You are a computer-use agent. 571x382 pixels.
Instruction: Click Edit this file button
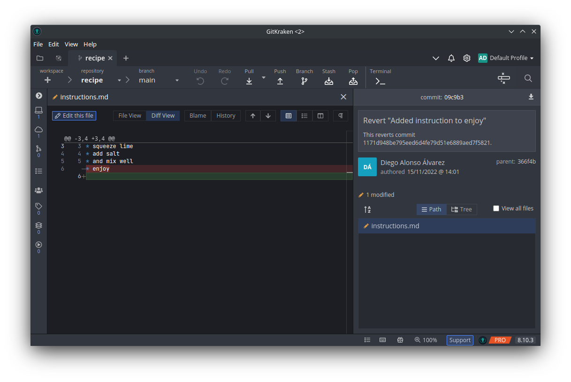coord(74,116)
